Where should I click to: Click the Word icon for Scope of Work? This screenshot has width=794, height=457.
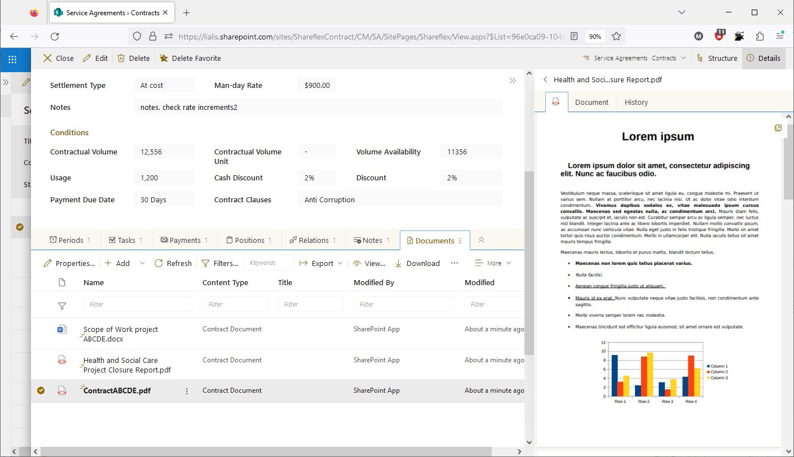[x=62, y=329]
